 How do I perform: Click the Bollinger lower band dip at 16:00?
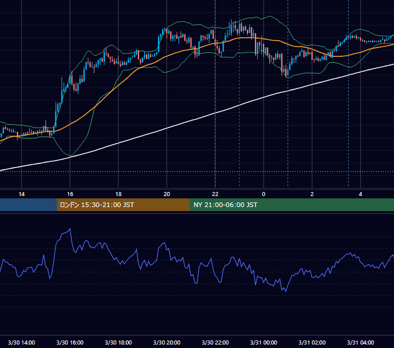click(x=70, y=155)
